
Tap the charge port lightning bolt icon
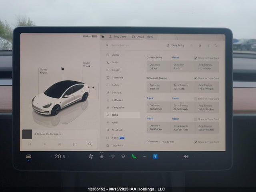pos(93,87)
